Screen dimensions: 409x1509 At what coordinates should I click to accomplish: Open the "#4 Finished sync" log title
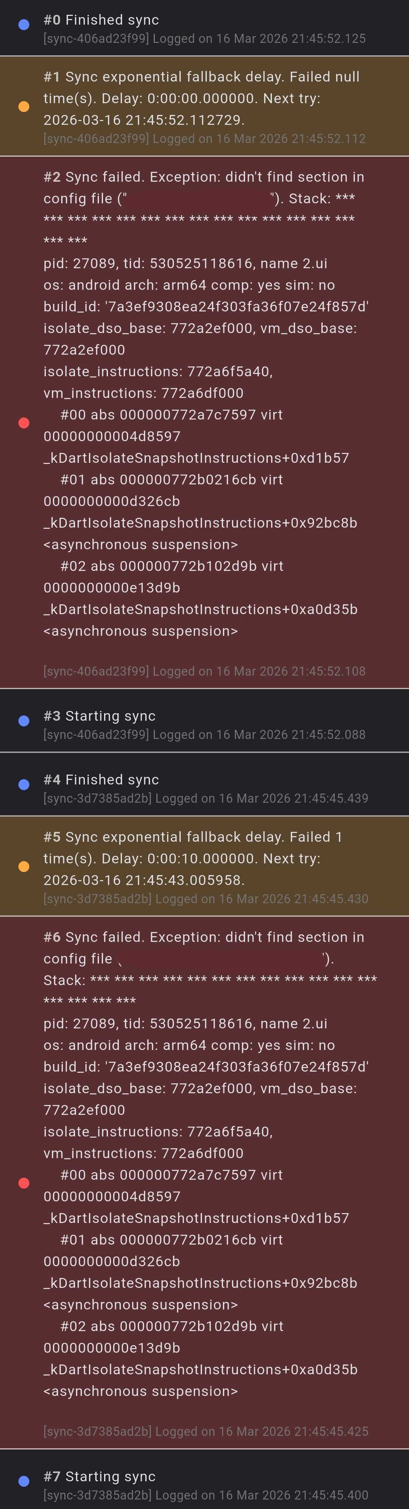pos(101,780)
